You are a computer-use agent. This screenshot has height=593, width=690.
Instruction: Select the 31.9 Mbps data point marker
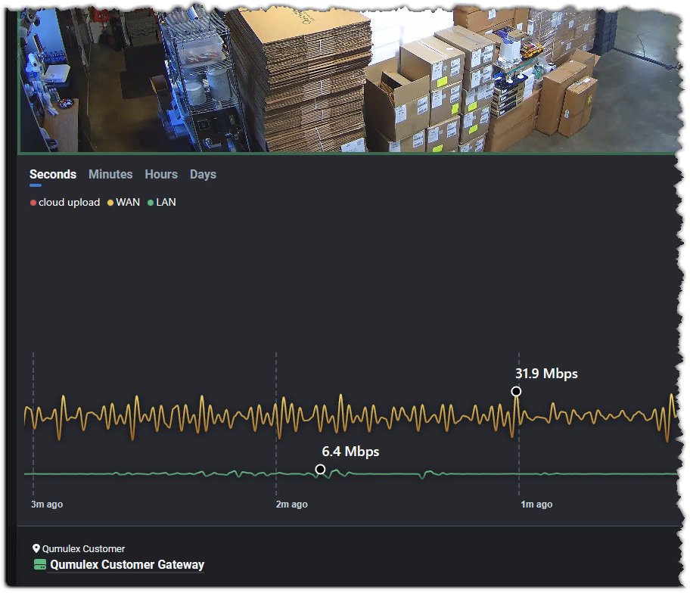click(x=516, y=391)
